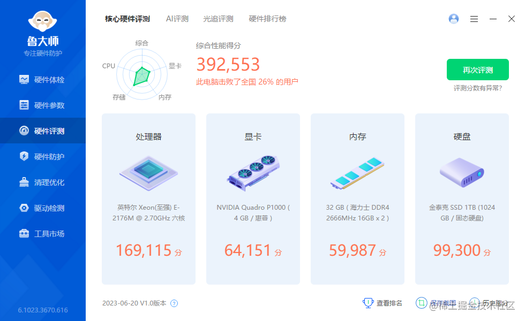Click the version number 6.1023.3670.616

pyautogui.click(x=43, y=310)
